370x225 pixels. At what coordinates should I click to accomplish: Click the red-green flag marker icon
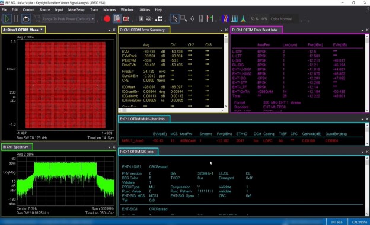point(210,19)
